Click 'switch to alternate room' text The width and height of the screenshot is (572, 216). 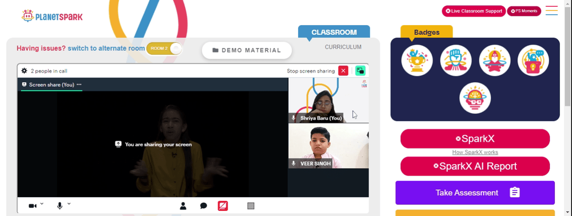[106, 49]
